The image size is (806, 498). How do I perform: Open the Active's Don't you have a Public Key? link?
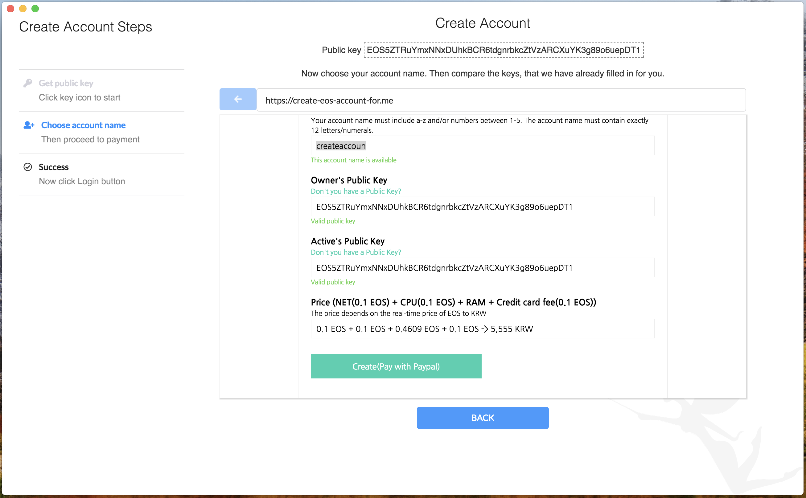(x=356, y=252)
